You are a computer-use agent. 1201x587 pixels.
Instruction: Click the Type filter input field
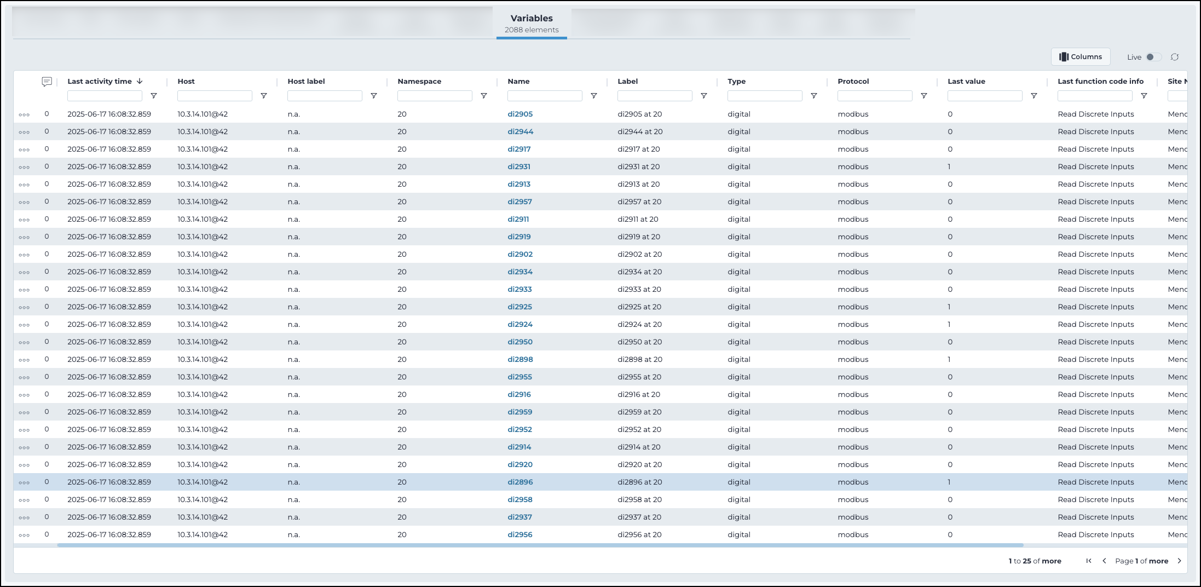coord(765,96)
